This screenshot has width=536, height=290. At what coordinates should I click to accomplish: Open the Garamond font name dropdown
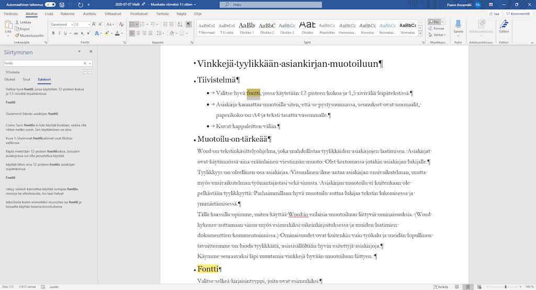point(72,24)
